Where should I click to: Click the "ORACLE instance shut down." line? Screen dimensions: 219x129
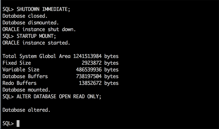coord(39,30)
